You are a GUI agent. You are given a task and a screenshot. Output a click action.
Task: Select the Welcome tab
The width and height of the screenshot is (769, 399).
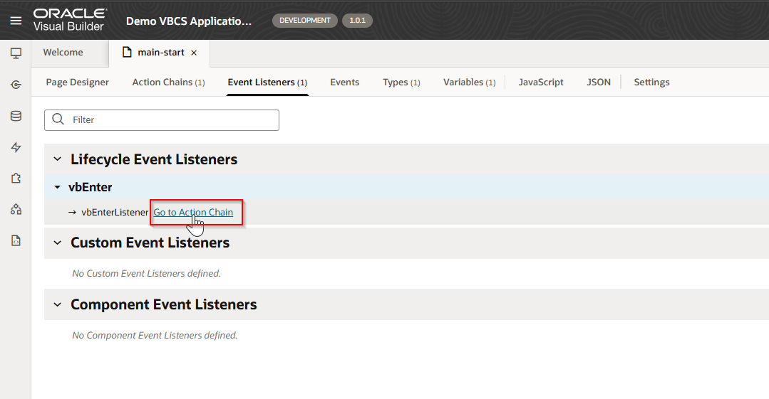63,53
